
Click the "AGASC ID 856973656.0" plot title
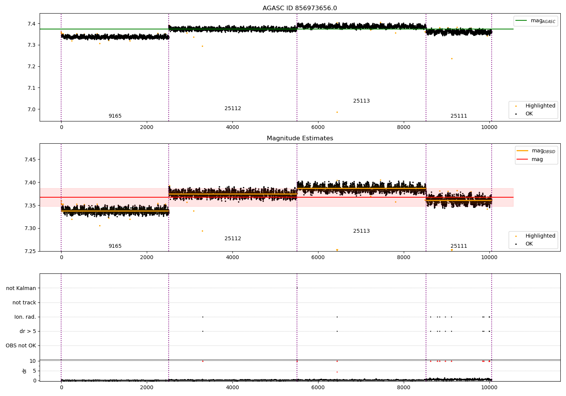coord(300,8)
